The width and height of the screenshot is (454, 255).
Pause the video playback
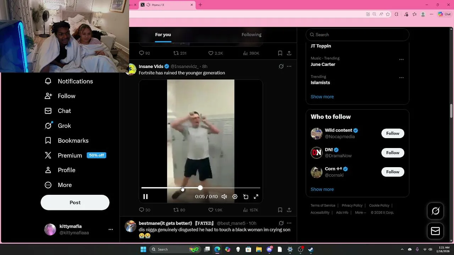click(145, 197)
